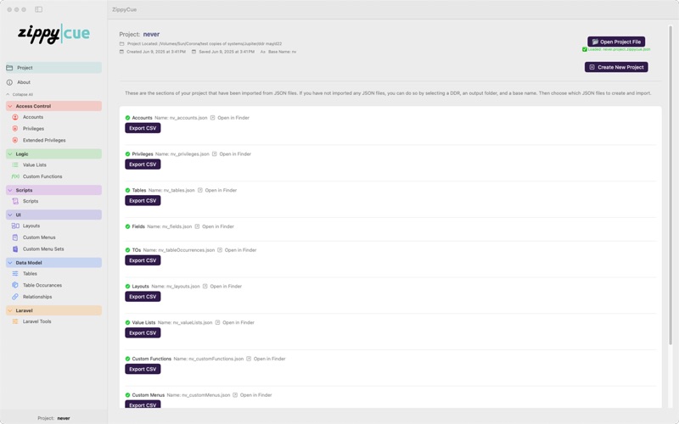Click the green check icon beside Layouts section

[x=128, y=287]
